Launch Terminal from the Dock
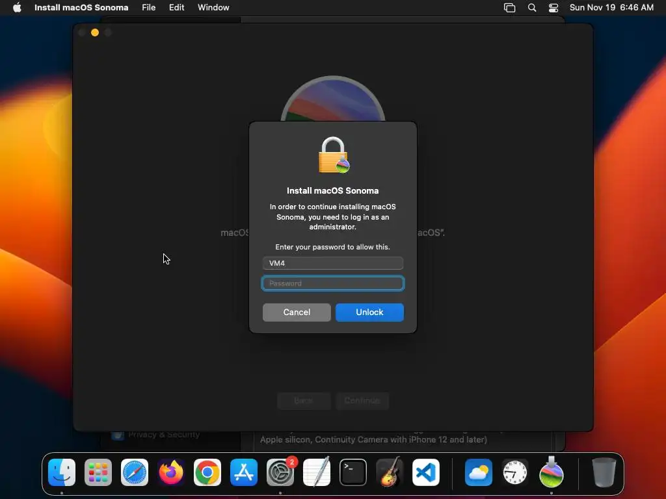 click(x=353, y=472)
